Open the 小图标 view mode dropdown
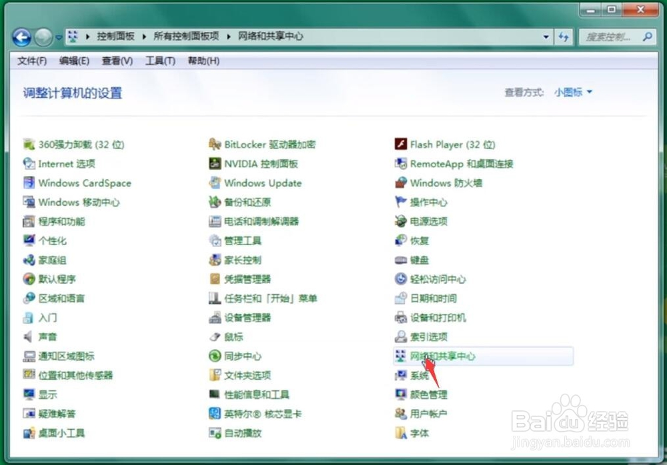Image resolution: width=667 pixels, height=465 pixels. [573, 92]
